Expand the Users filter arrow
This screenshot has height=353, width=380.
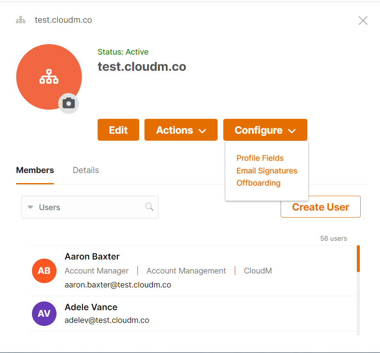click(x=30, y=207)
